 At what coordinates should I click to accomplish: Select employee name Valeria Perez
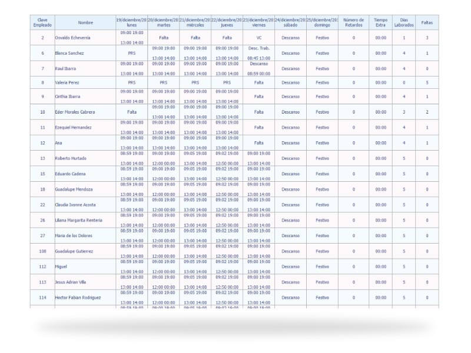click(x=67, y=82)
